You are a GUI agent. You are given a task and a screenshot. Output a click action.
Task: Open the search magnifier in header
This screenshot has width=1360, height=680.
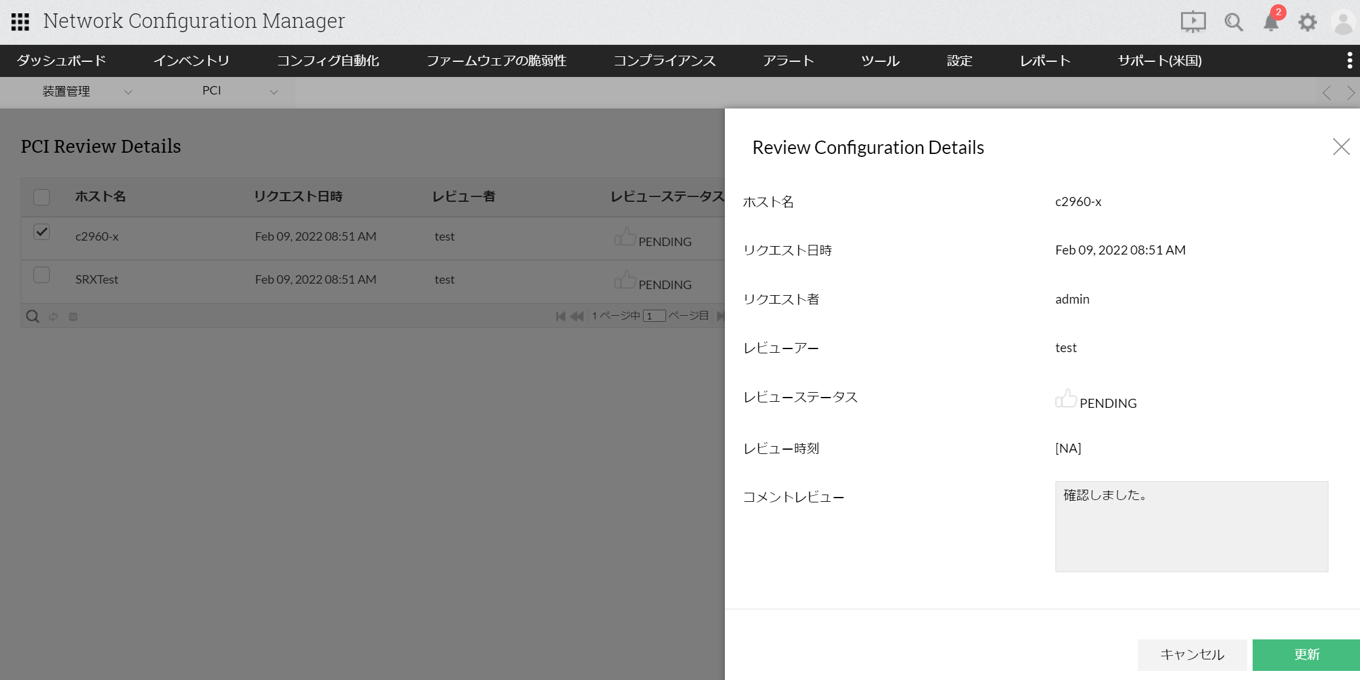1233,22
